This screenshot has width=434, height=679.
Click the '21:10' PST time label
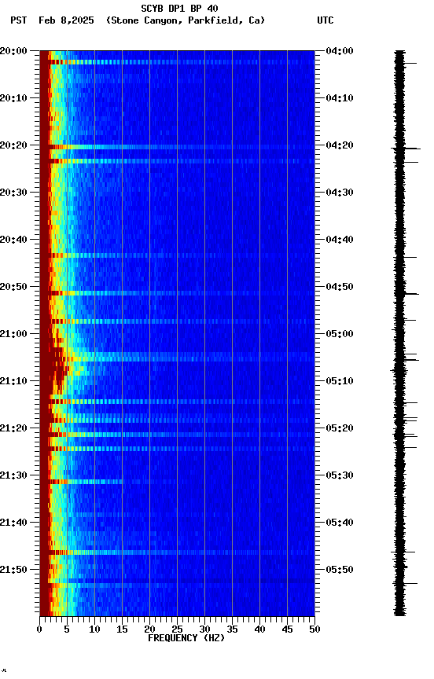pos(13,381)
